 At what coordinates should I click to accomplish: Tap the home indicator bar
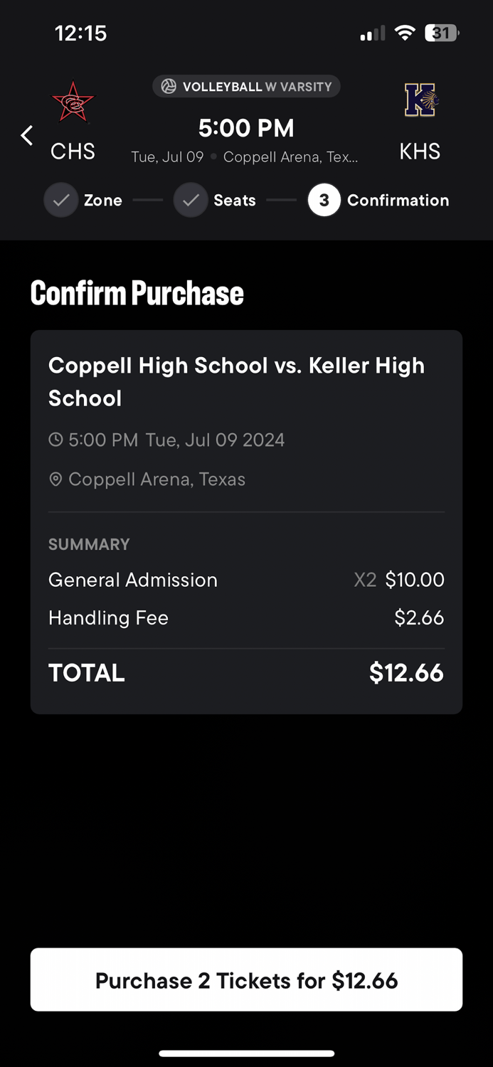point(246,1053)
